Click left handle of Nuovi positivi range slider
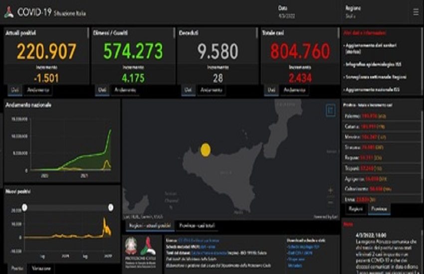The height and width of the screenshot is (274, 424). coord(25,207)
